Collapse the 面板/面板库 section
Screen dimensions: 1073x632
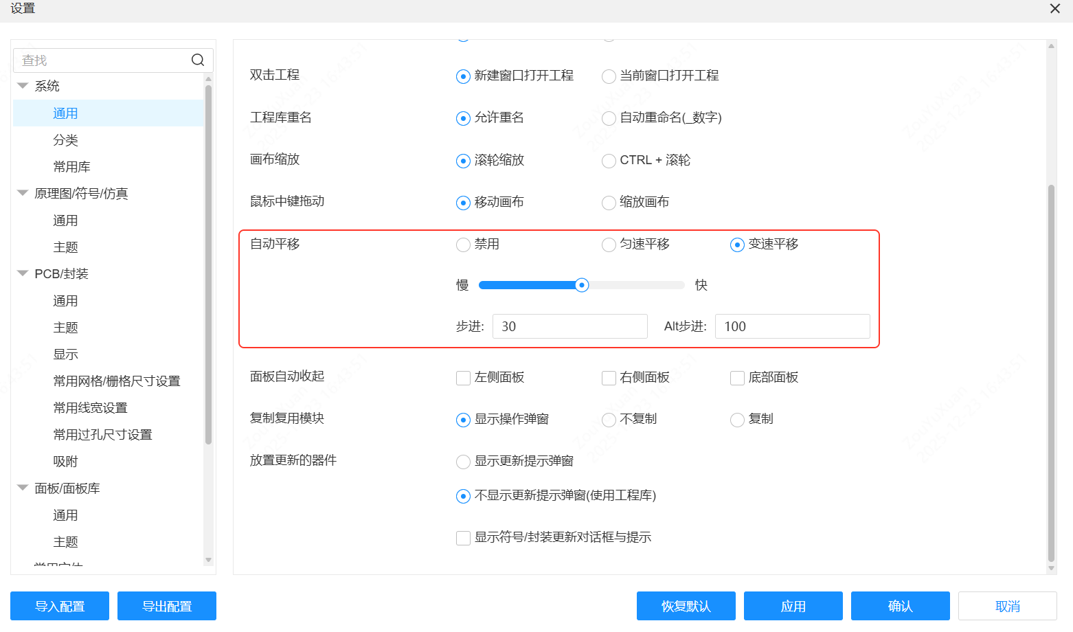tap(23, 488)
